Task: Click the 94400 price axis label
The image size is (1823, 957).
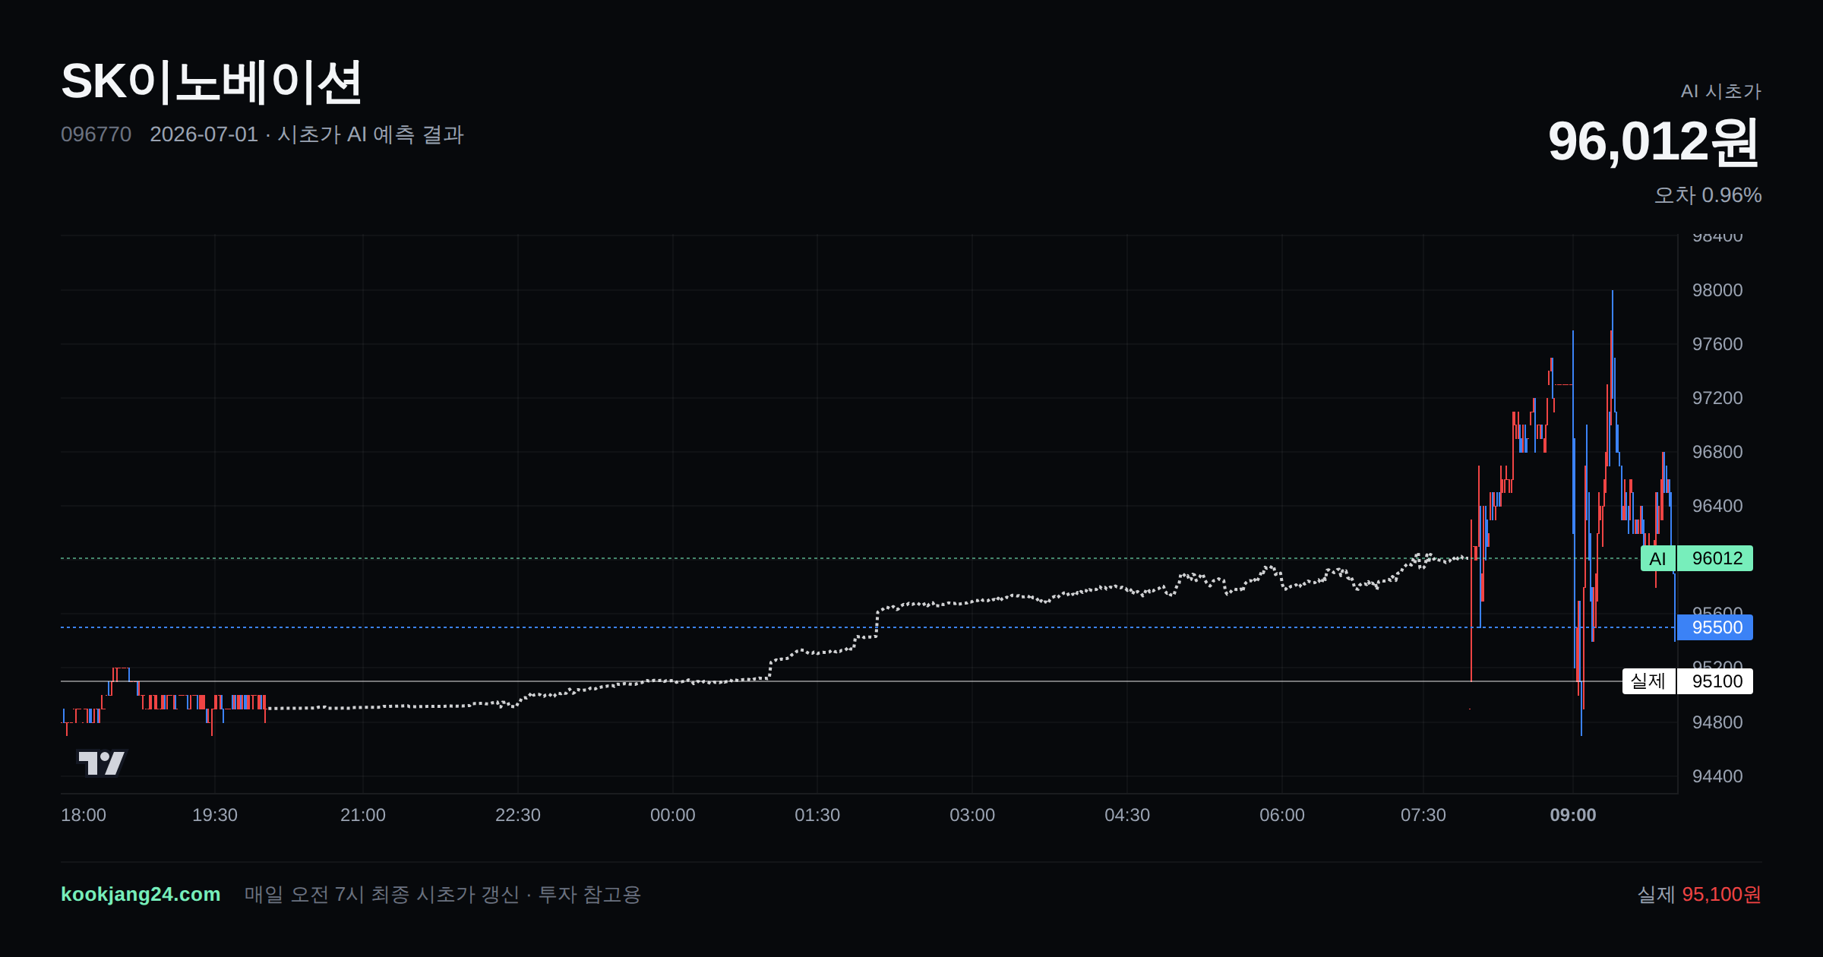Action: 1717,776
